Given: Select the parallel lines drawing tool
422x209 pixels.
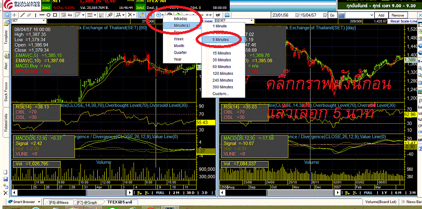Looking at the screenshot, I should pyautogui.click(x=29, y=15).
